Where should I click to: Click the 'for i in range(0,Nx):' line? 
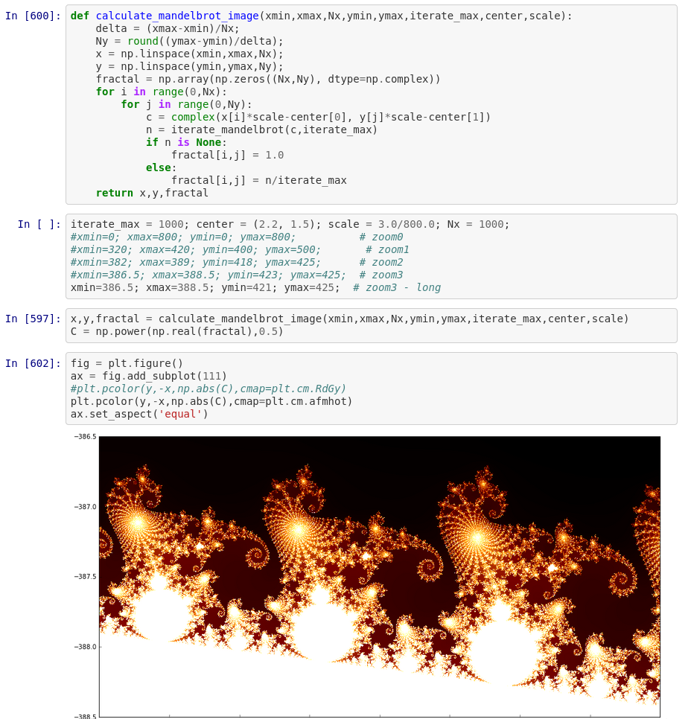[x=161, y=92]
